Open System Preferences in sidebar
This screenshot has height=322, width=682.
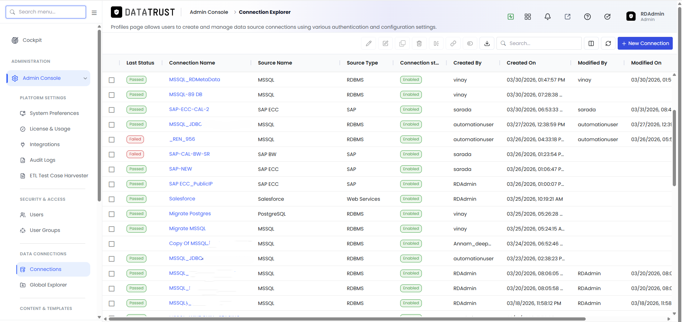click(x=54, y=113)
